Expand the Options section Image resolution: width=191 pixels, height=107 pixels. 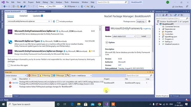[x=107, y=43]
